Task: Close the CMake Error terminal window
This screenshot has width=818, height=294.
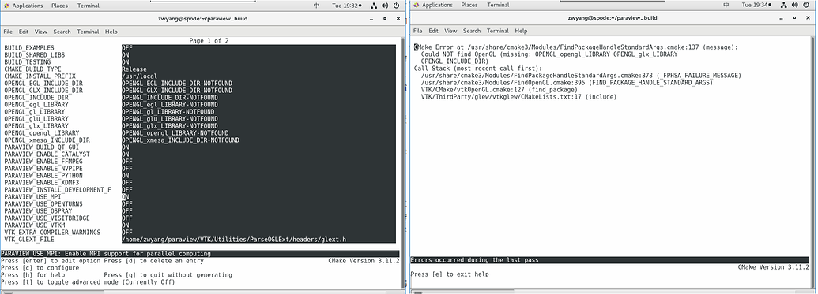Action: pyautogui.click(x=808, y=17)
